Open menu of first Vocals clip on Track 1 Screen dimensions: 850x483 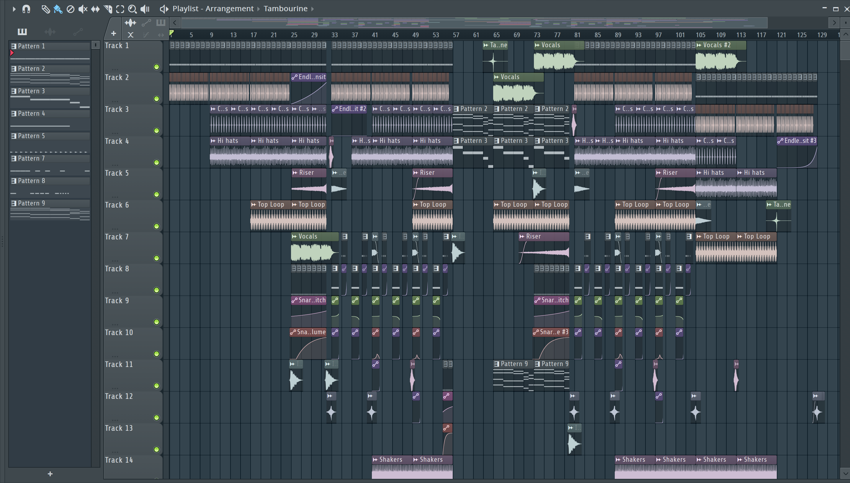537,45
